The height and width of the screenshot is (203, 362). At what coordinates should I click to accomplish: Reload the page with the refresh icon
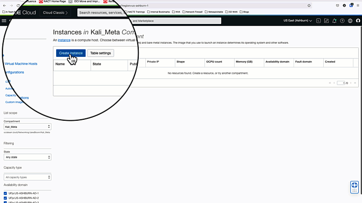(18, 6)
